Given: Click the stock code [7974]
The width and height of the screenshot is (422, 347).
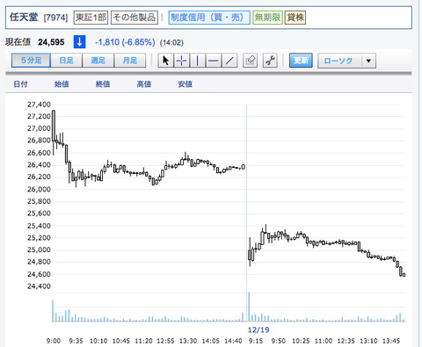Looking at the screenshot, I should coord(55,18).
